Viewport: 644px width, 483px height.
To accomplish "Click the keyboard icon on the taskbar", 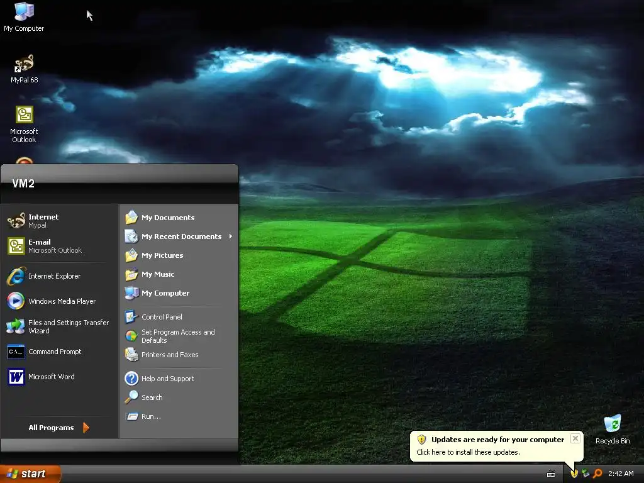I will [x=551, y=474].
